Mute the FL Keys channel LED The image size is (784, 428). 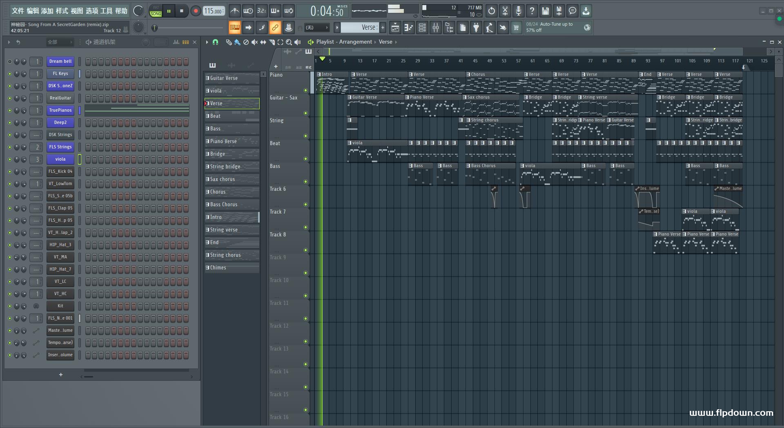tap(10, 74)
